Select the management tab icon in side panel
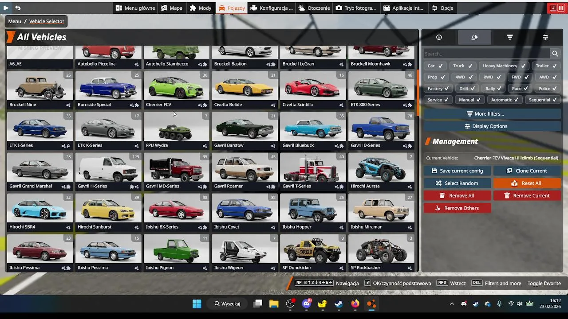 coord(474,37)
